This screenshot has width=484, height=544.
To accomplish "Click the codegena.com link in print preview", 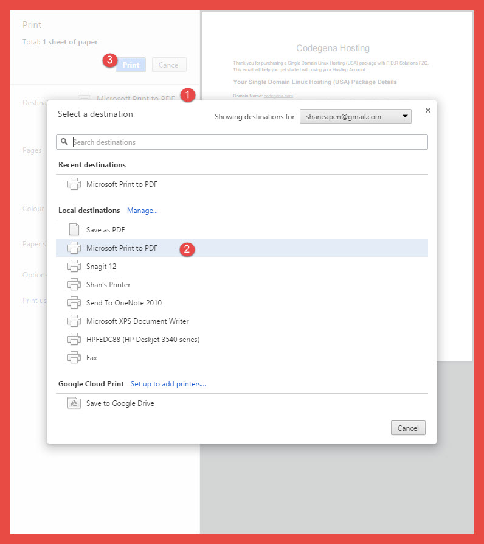I will [278, 96].
